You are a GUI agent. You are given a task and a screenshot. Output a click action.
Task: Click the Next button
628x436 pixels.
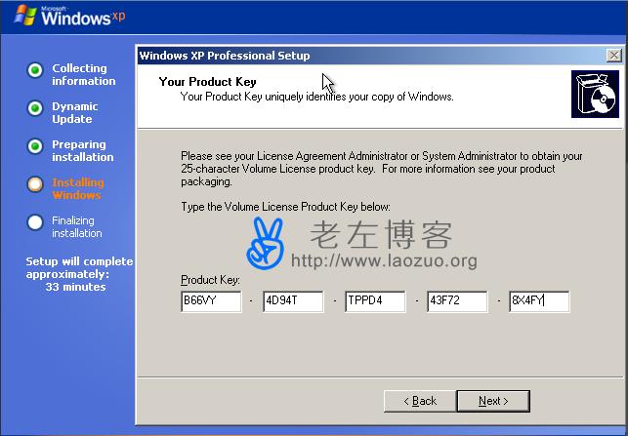(x=493, y=401)
